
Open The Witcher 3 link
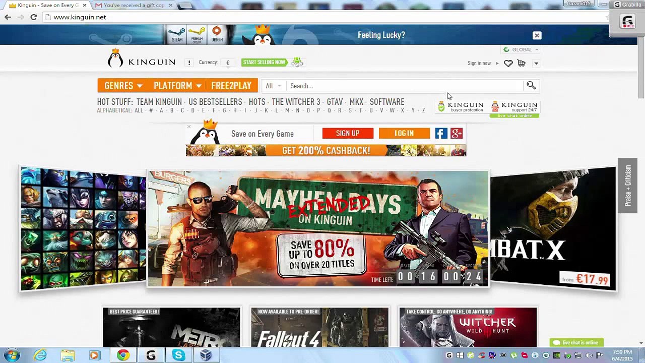(x=296, y=102)
